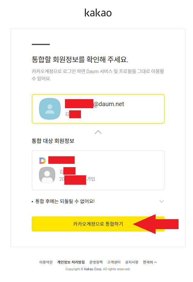This screenshot has height=282, width=193.
Task: Visit the 고객센터 link
Action: click(114, 262)
